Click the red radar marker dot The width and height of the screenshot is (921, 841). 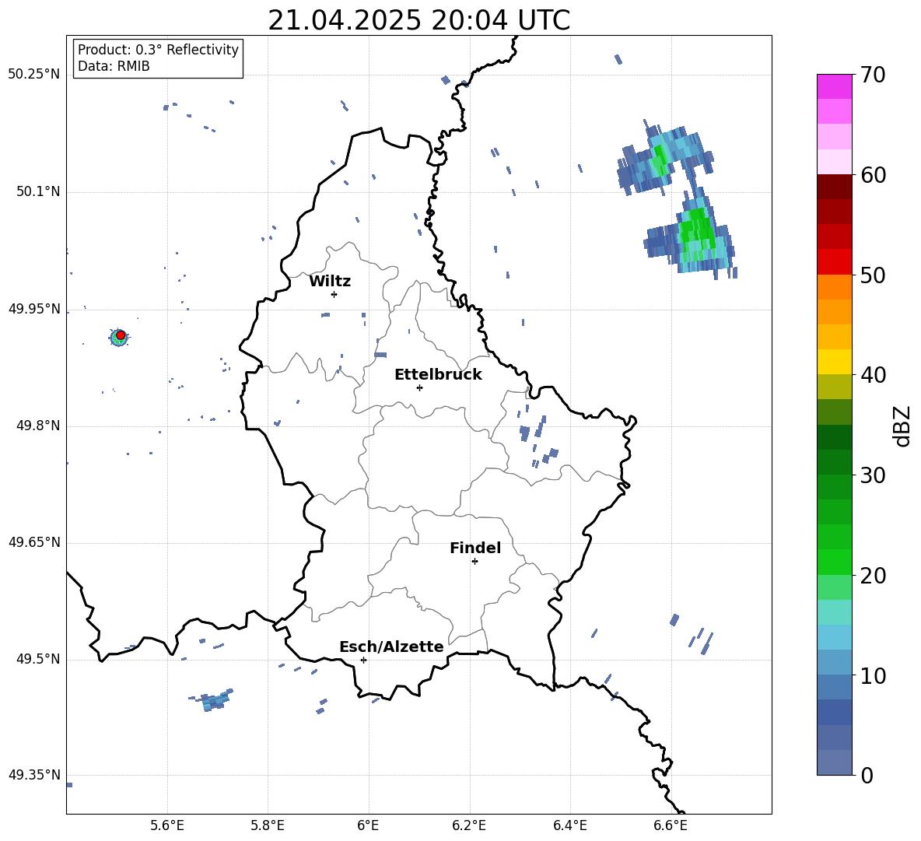tap(121, 335)
